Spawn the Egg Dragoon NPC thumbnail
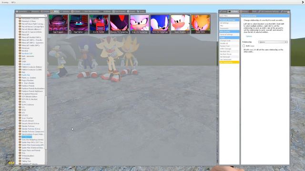305x171 pixels. point(58,24)
